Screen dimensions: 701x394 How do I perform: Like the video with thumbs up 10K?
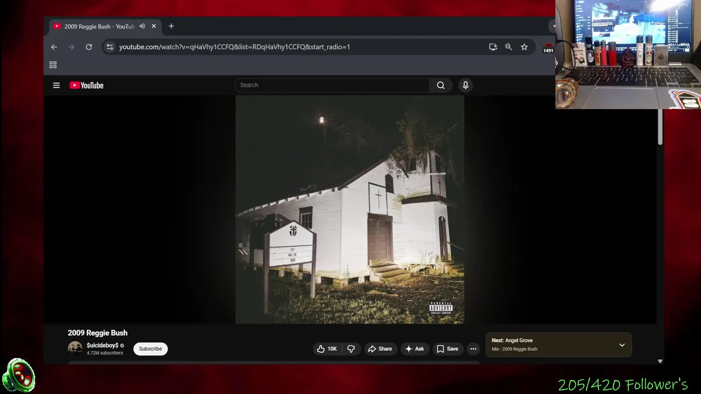(326, 349)
